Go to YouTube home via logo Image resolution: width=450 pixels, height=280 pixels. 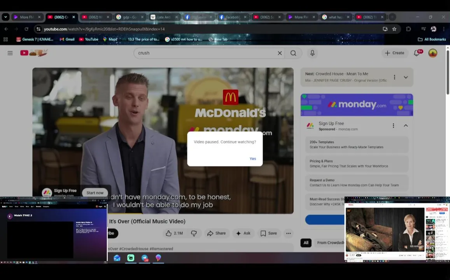[33, 53]
